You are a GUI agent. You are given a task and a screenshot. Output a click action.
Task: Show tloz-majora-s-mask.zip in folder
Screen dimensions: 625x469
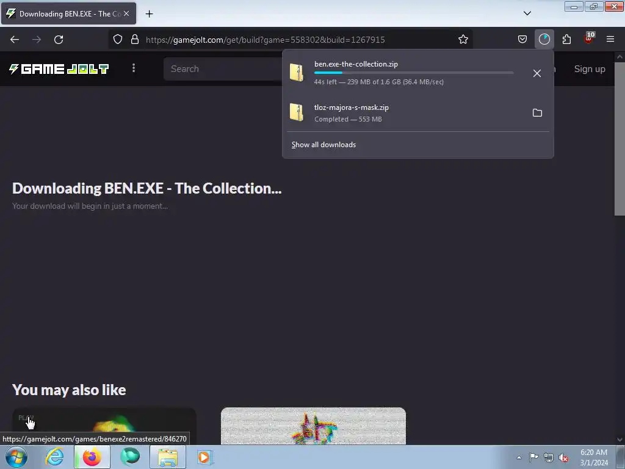pos(537,113)
